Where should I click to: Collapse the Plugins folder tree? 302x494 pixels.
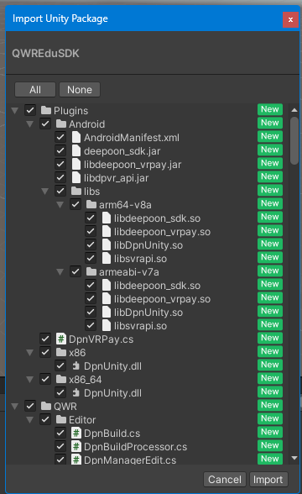pos(14,111)
